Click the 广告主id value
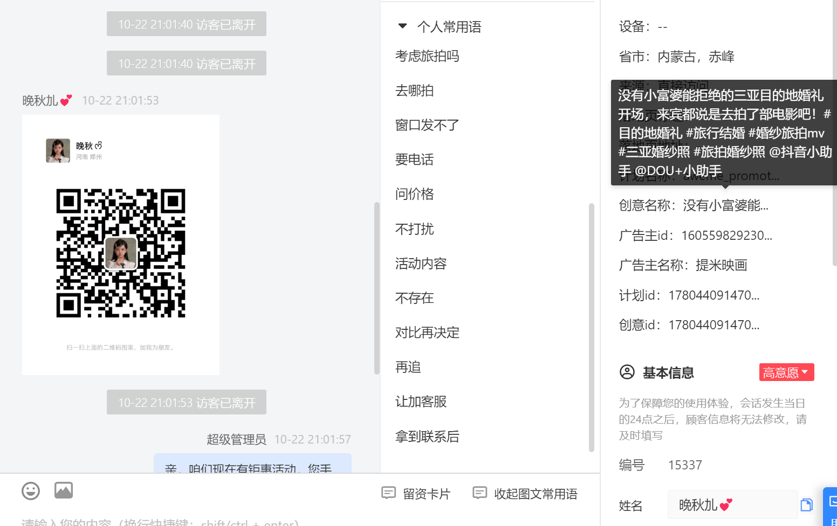Viewport: 837px width, 526px height. tap(726, 236)
